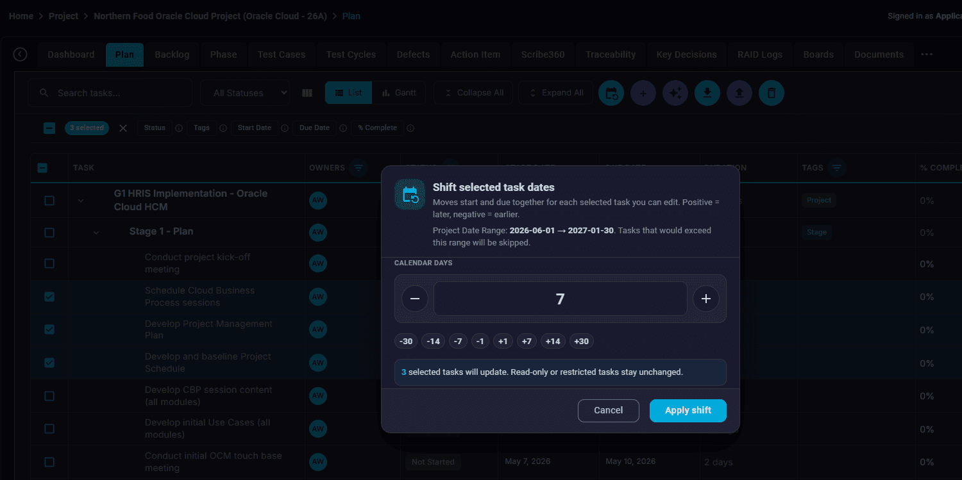Click the upload icon in toolbar
The width and height of the screenshot is (962, 480).
coord(739,93)
